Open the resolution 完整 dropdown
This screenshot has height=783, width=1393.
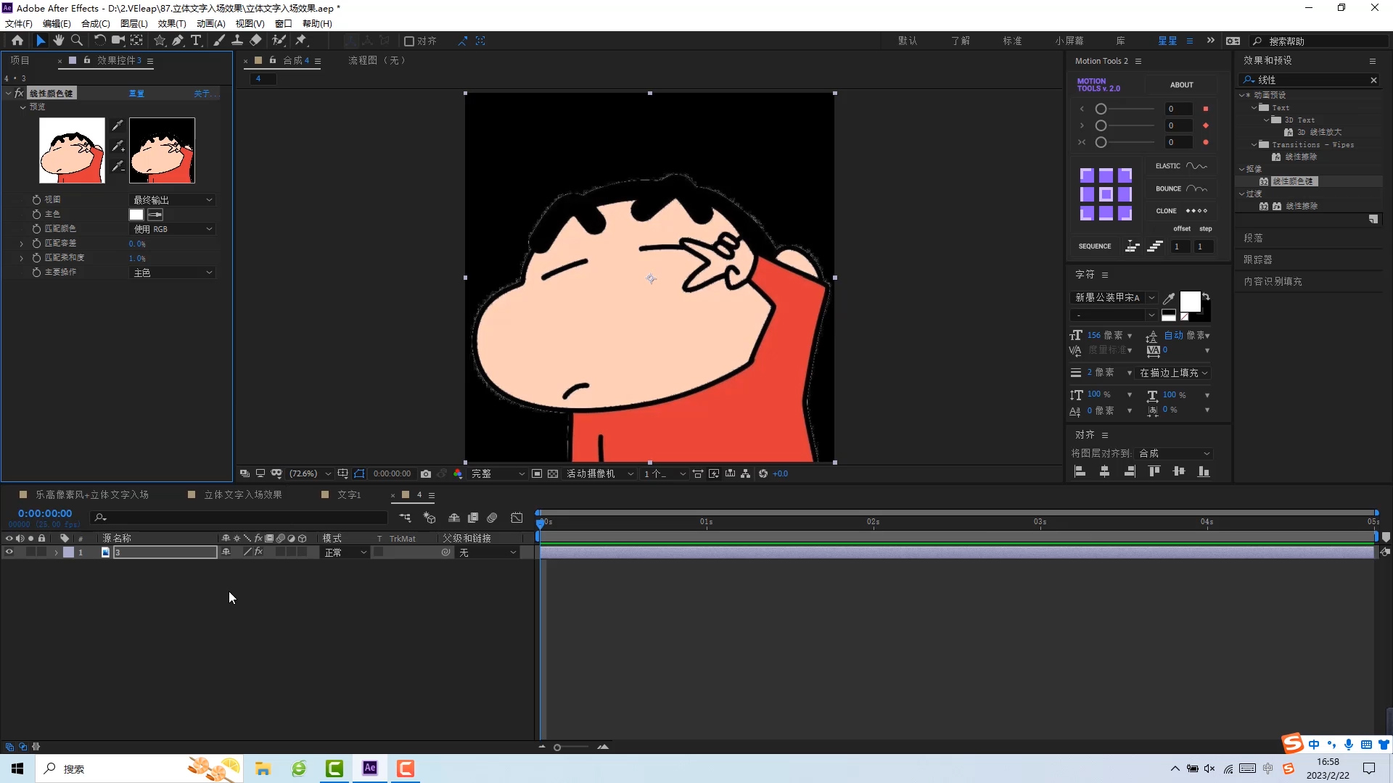coord(497,473)
